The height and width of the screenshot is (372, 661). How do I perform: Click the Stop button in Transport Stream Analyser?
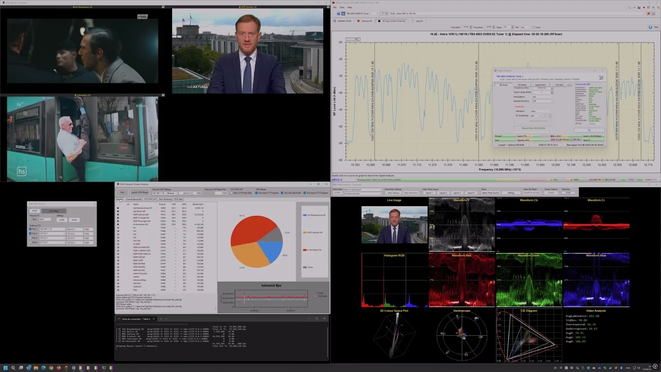click(122, 192)
